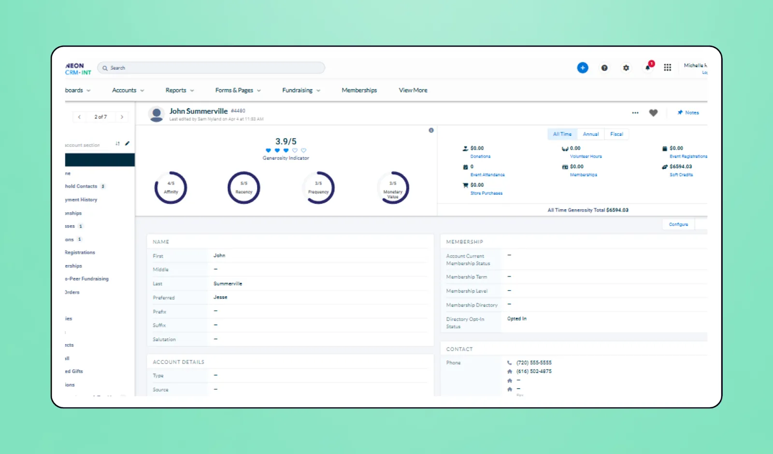Expand the Accounts dropdown
The height and width of the screenshot is (454, 773).
[x=127, y=90]
